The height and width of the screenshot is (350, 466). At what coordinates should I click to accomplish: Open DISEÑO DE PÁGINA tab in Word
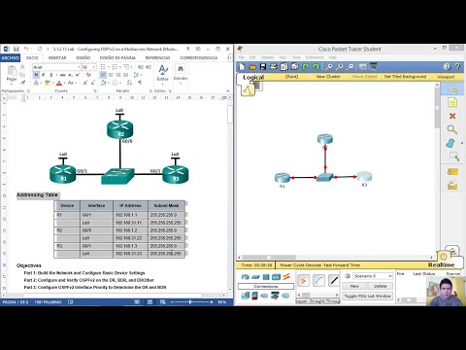117,57
